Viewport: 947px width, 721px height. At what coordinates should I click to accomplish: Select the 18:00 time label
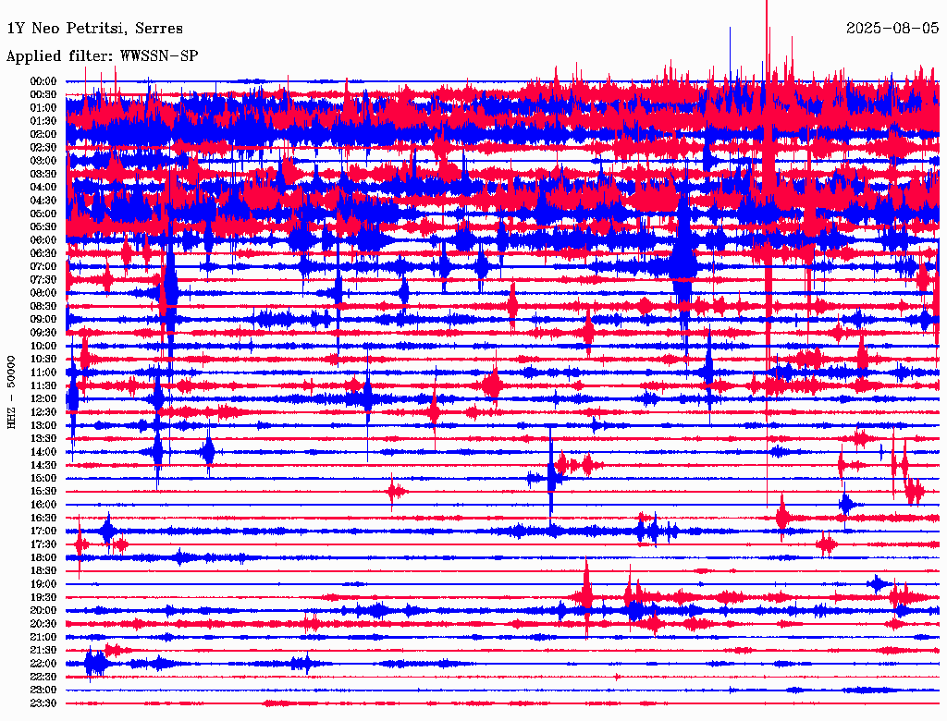click(43, 557)
